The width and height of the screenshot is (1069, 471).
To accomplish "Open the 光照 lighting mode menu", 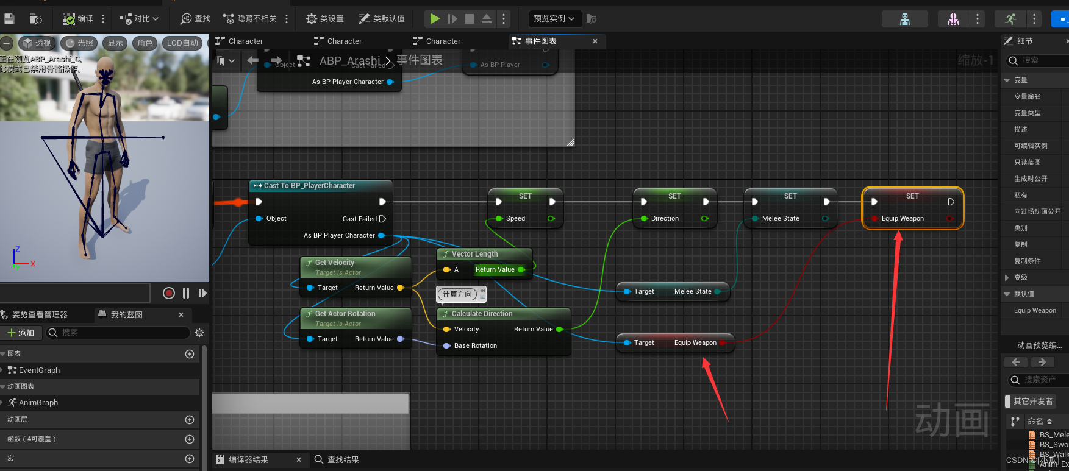I will 79,43.
